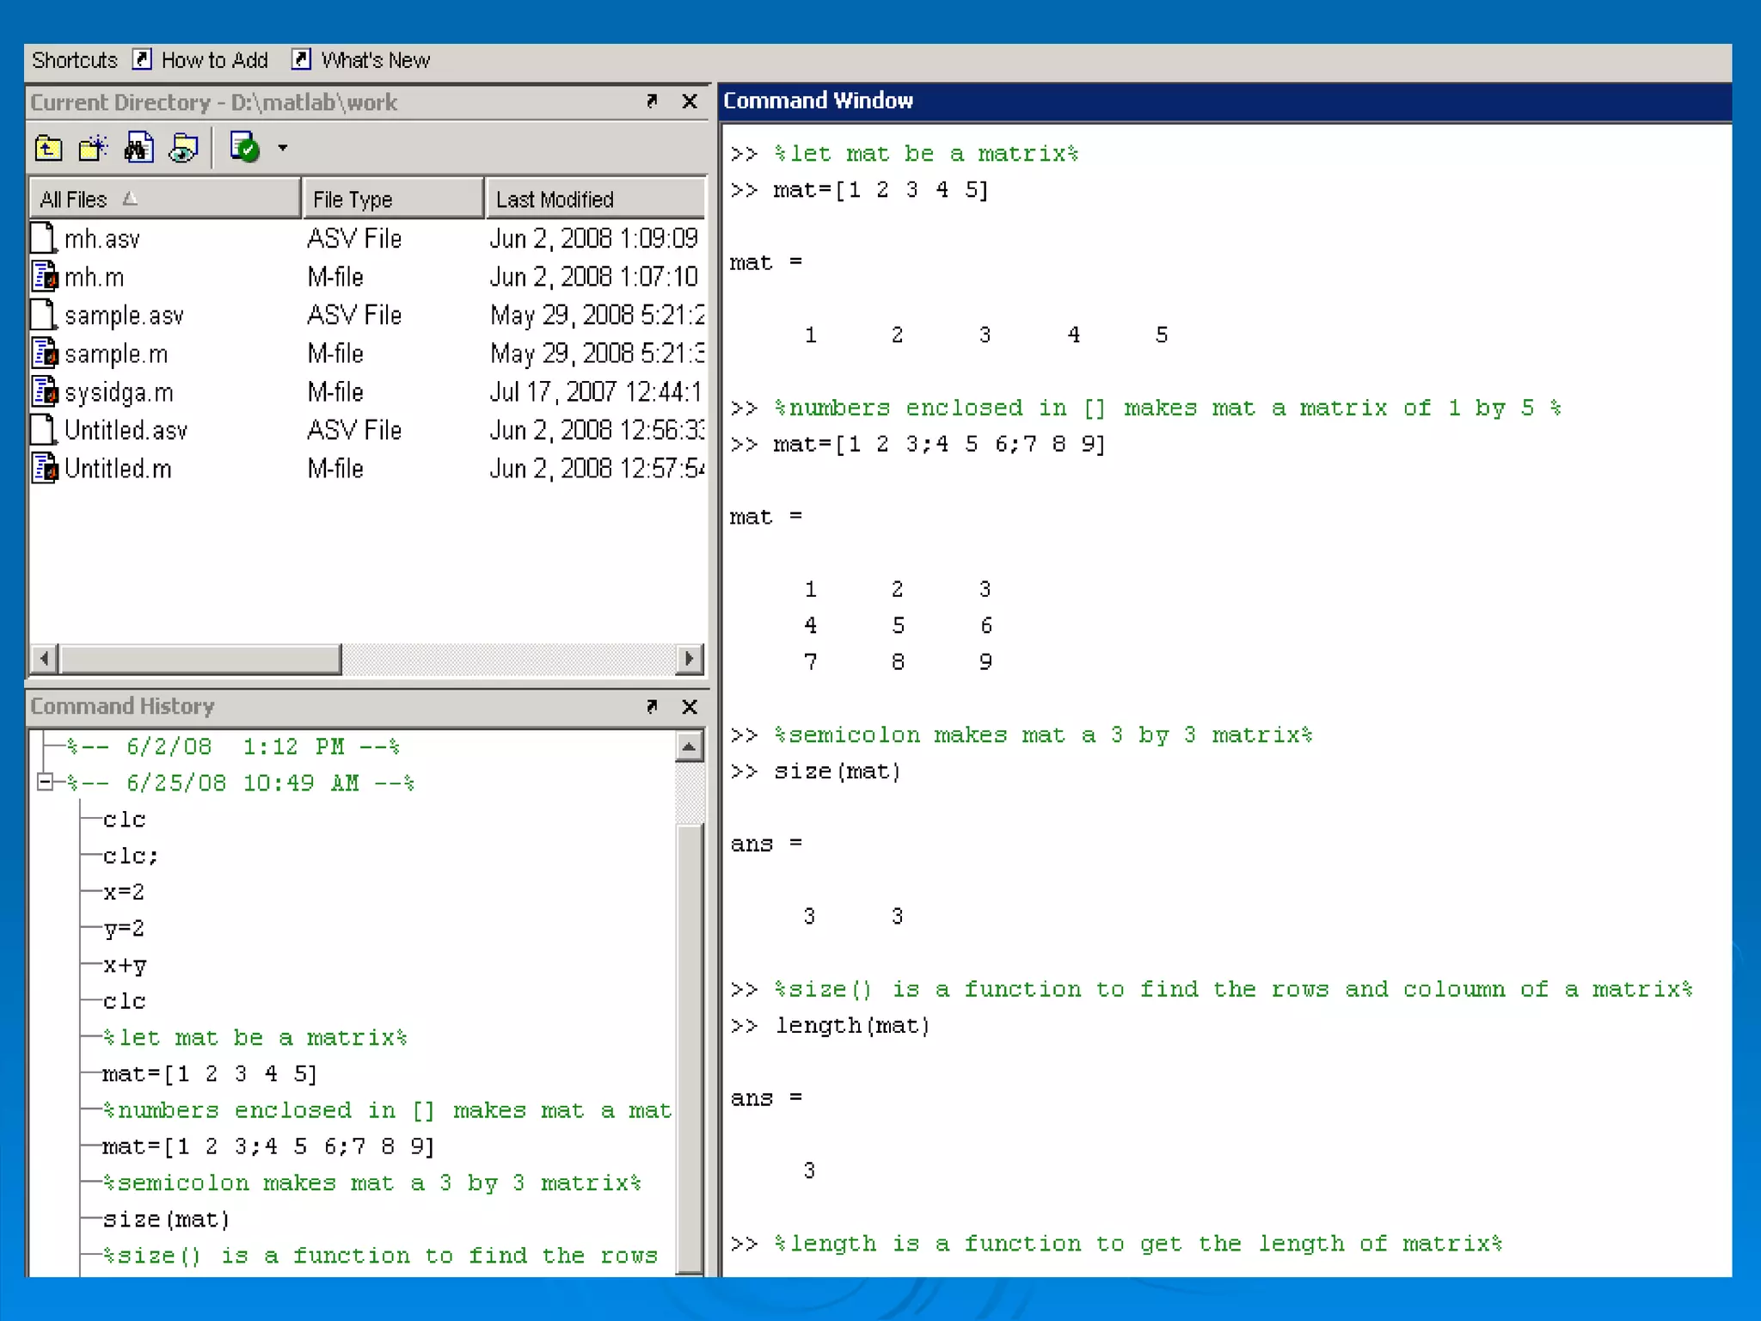Image resolution: width=1761 pixels, height=1321 pixels.
Task: Select the sysidga.m file
Action: [x=119, y=393]
